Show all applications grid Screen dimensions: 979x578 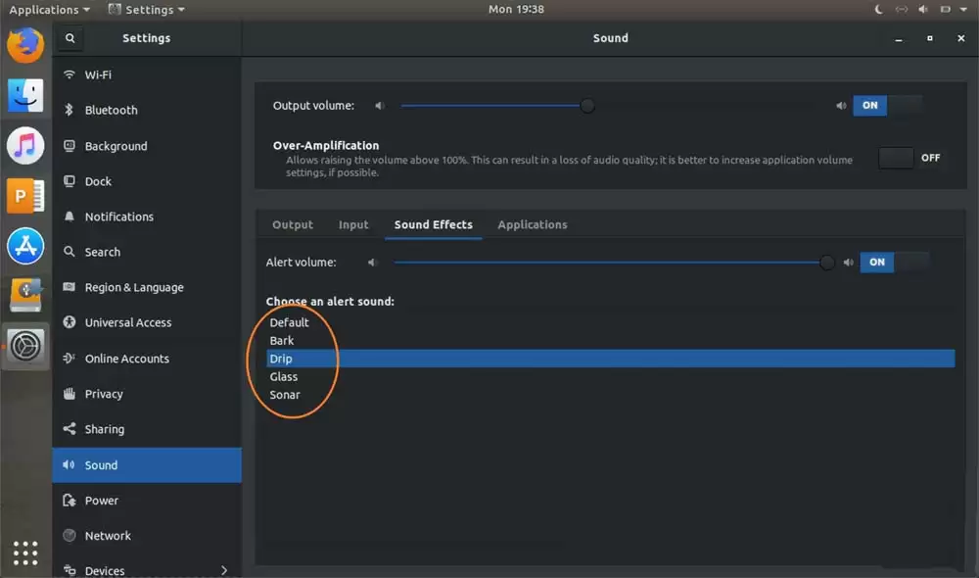(x=25, y=553)
